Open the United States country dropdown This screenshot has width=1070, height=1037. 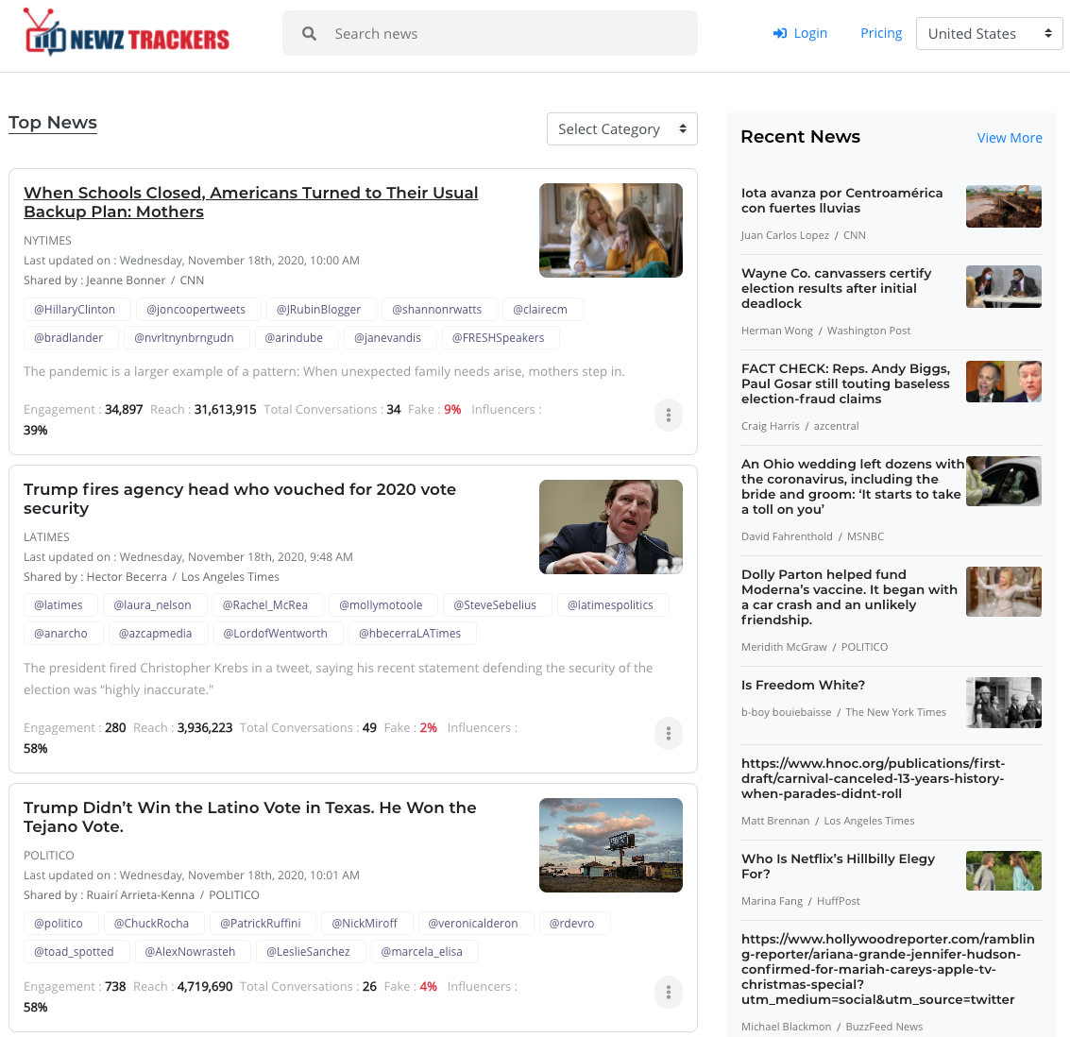tap(990, 33)
